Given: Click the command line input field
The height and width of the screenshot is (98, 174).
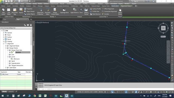Looking at the screenshot, I should tap(105, 89).
